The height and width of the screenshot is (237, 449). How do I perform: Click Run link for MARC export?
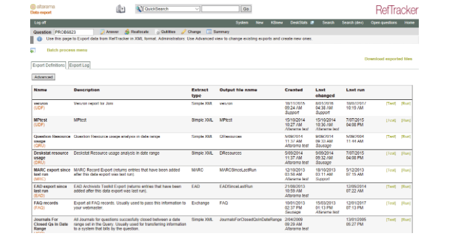point(406,170)
